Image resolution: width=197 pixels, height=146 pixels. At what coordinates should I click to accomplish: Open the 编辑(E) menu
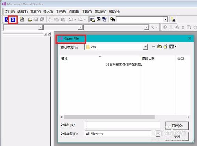tap(22, 12)
